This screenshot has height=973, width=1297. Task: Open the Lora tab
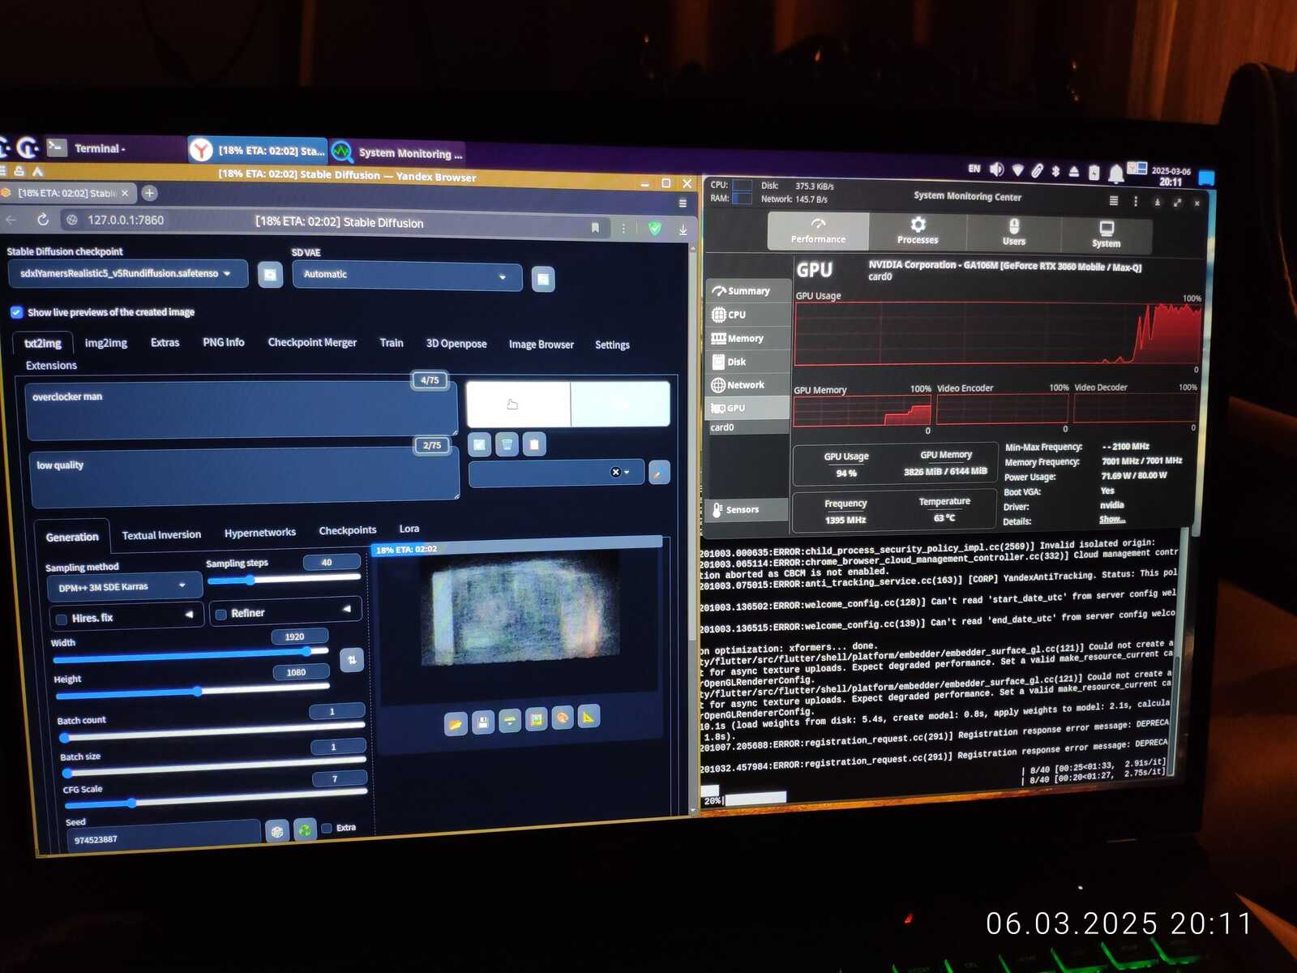409,529
